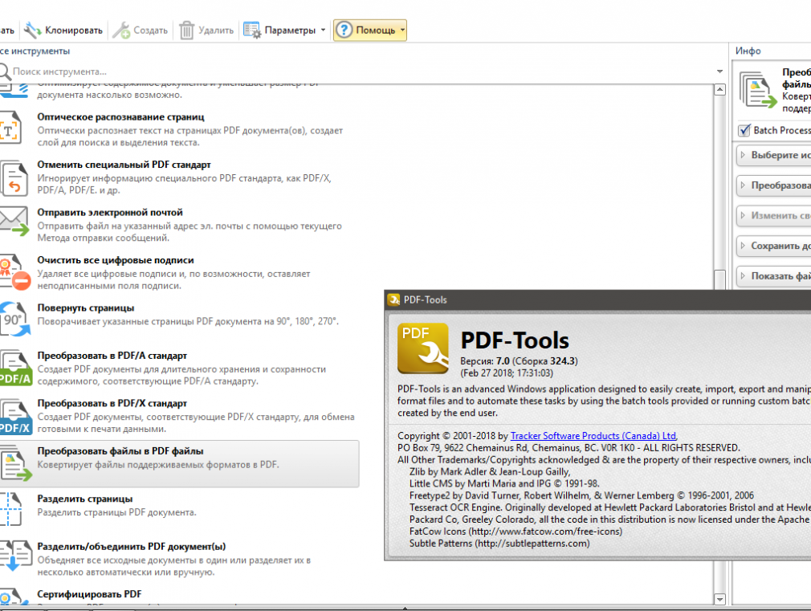
Task: Open the search field dropdown arrow
Action: click(719, 71)
